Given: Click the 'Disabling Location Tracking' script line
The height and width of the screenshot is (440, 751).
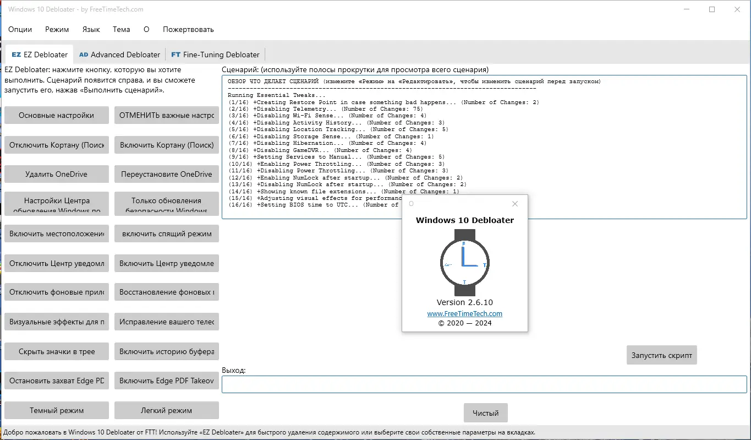Looking at the screenshot, I should point(338,130).
